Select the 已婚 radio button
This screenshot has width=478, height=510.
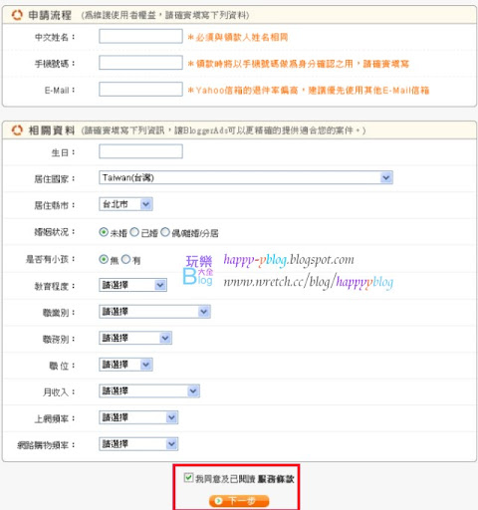[134, 232]
